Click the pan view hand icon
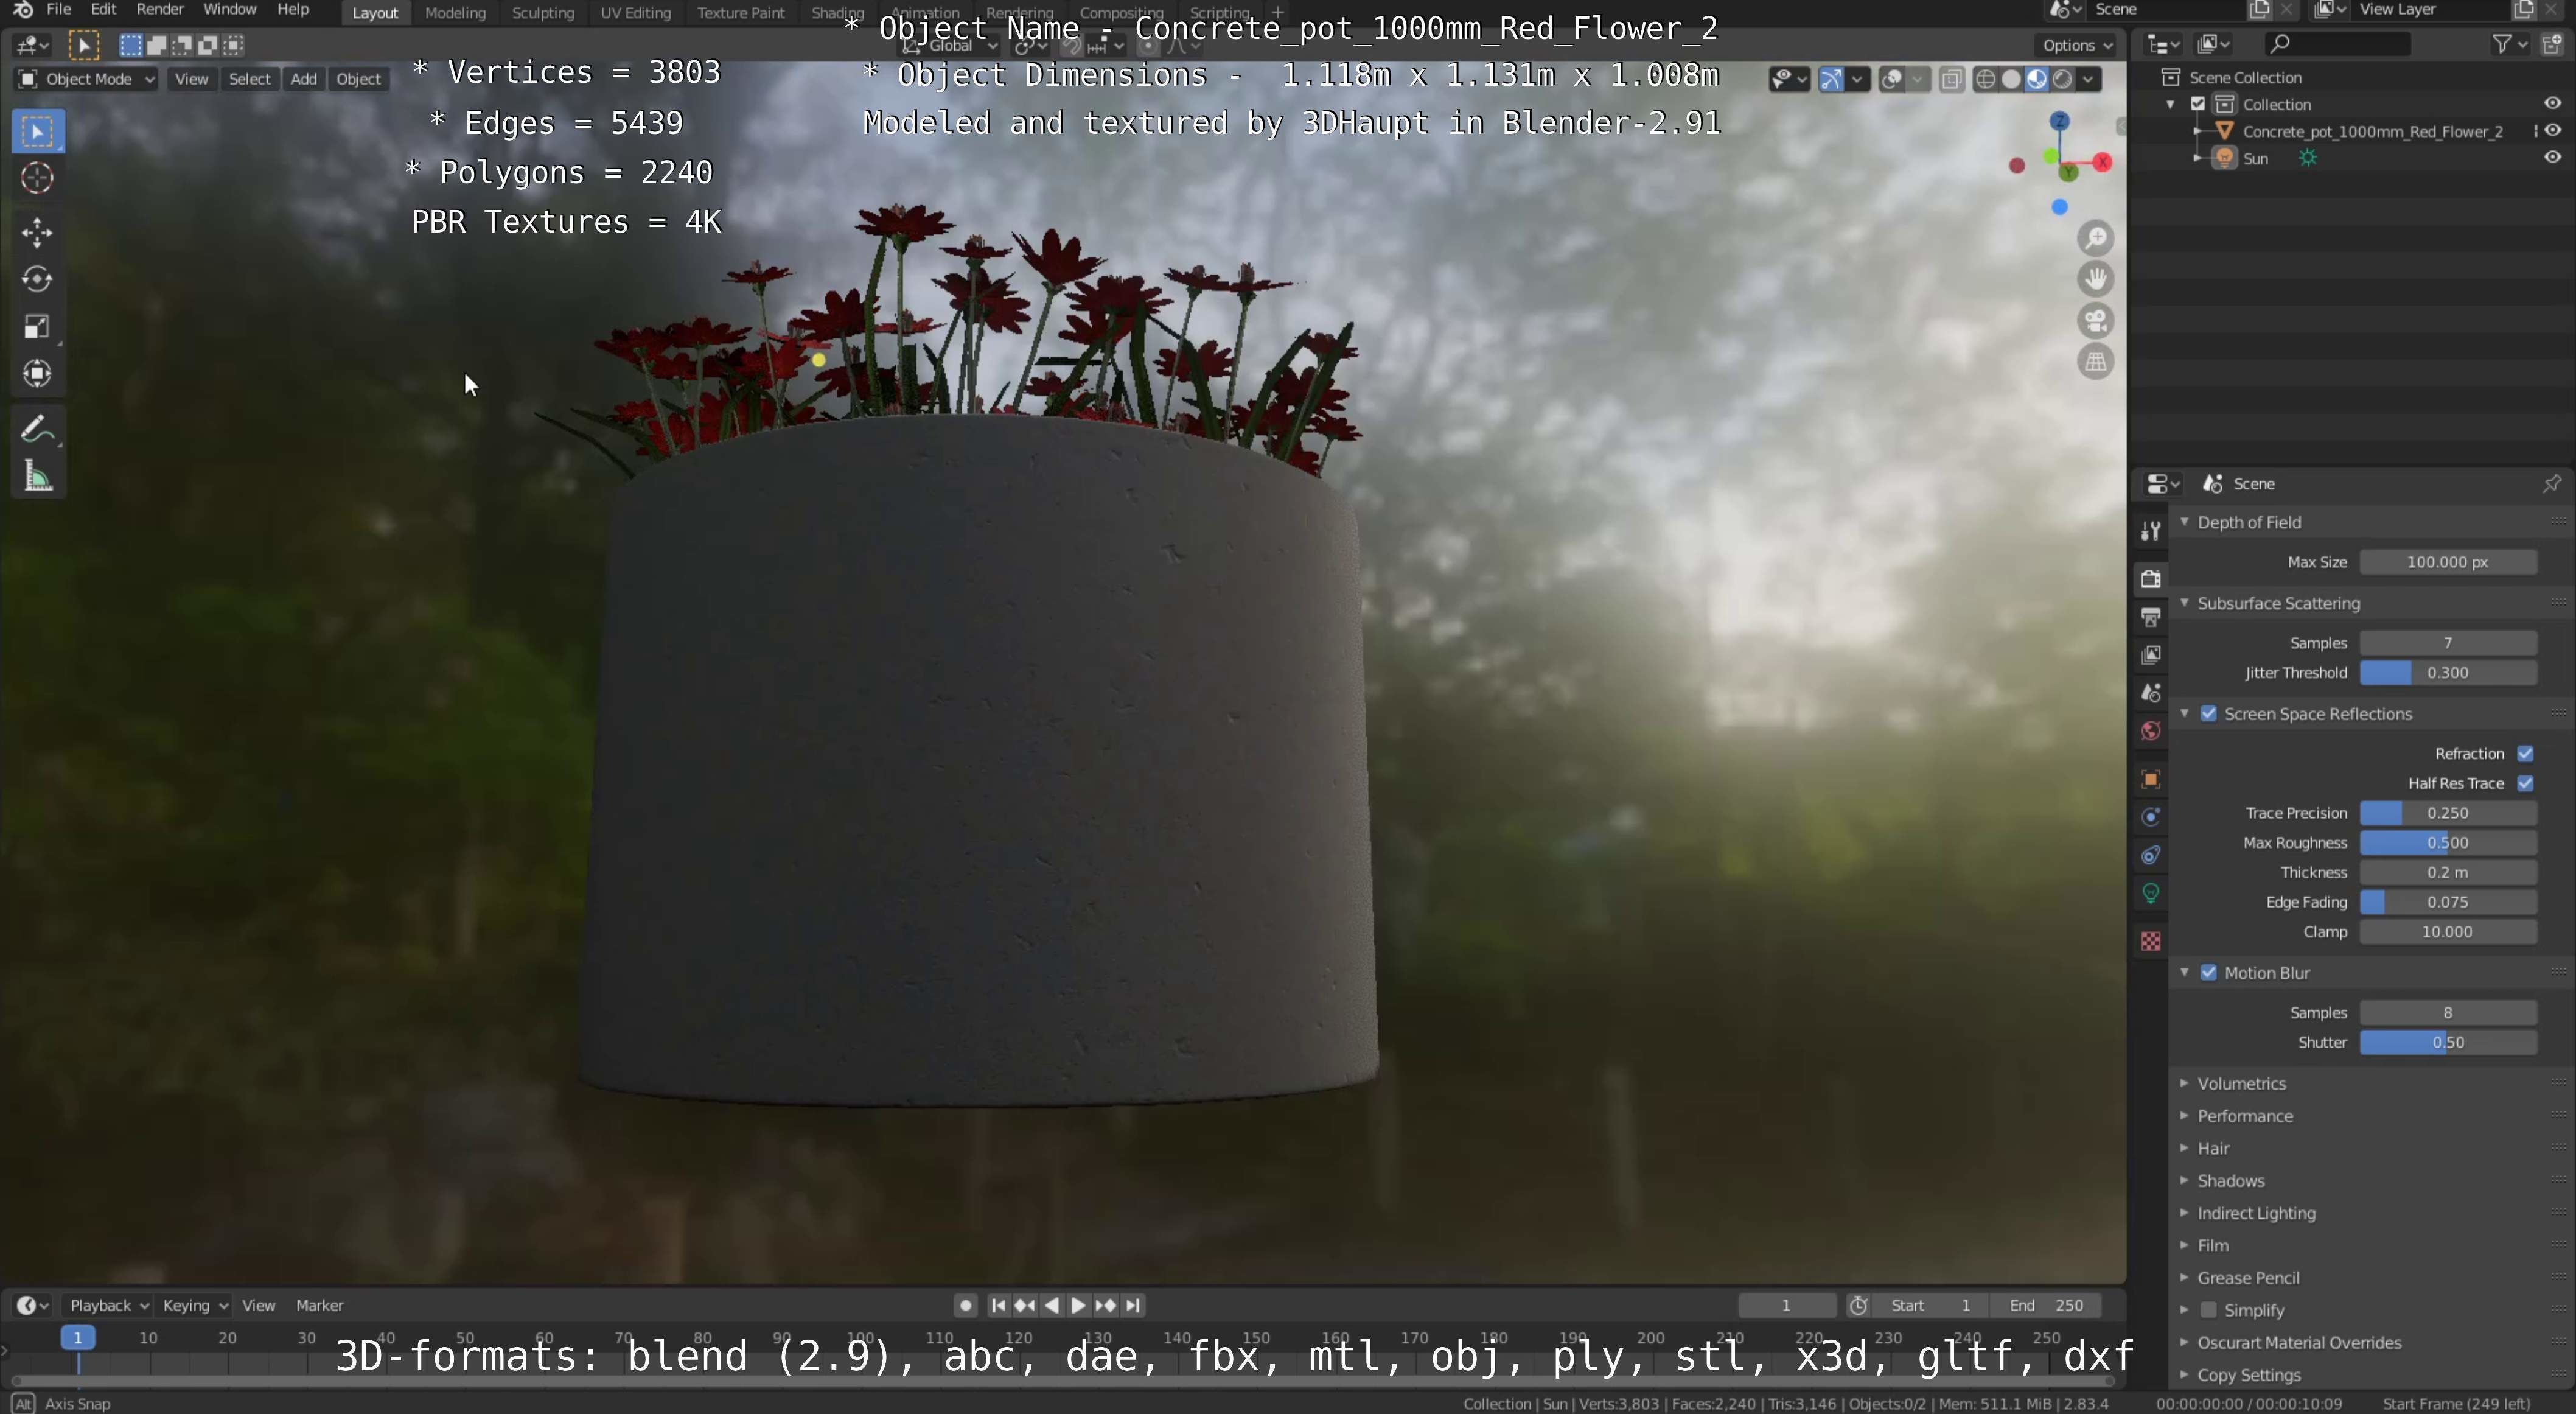2576x1414 pixels. 2095,279
